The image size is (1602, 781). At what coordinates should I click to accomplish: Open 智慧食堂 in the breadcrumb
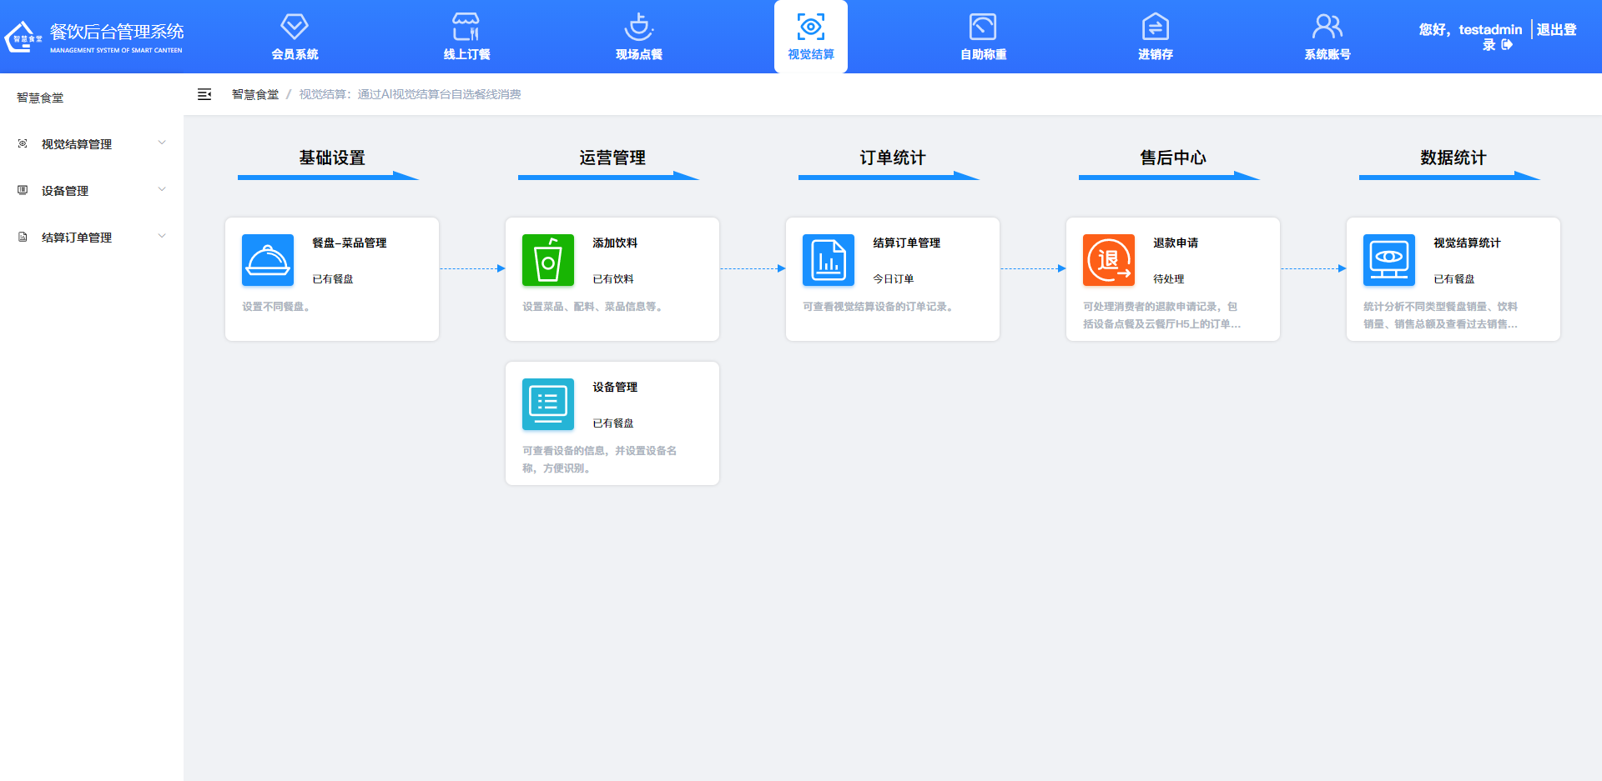(254, 94)
